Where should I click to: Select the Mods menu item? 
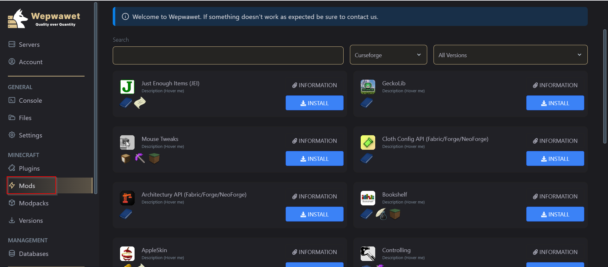pos(50,185)
